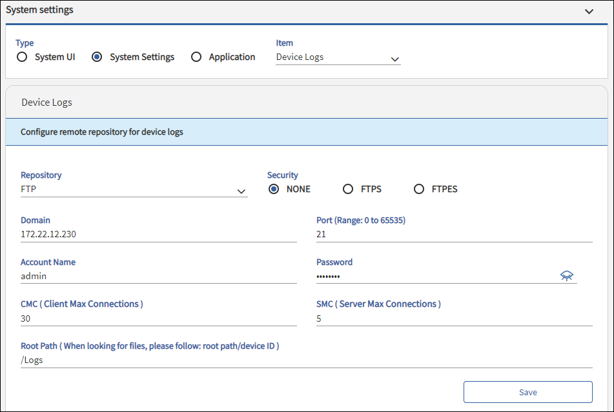Choose the Application type radio button
614x412 pixels.
197,57
